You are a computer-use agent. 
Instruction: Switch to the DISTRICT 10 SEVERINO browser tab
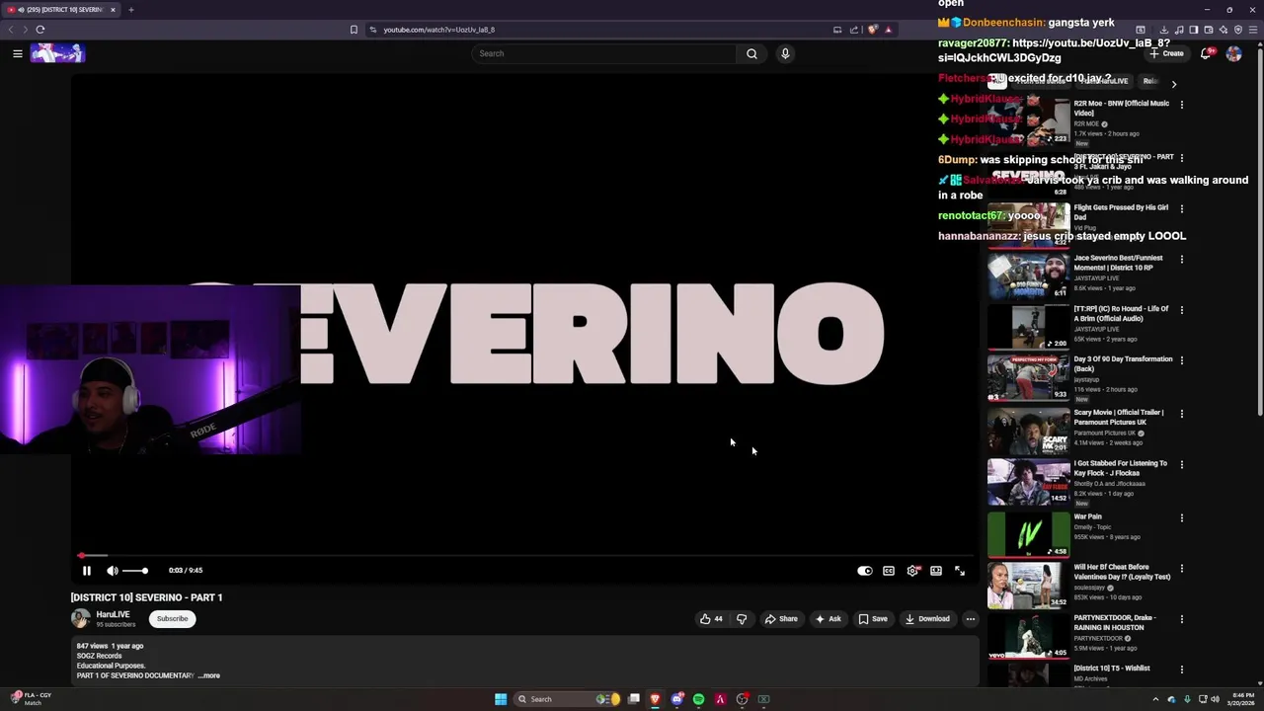(x=61, y=10)
